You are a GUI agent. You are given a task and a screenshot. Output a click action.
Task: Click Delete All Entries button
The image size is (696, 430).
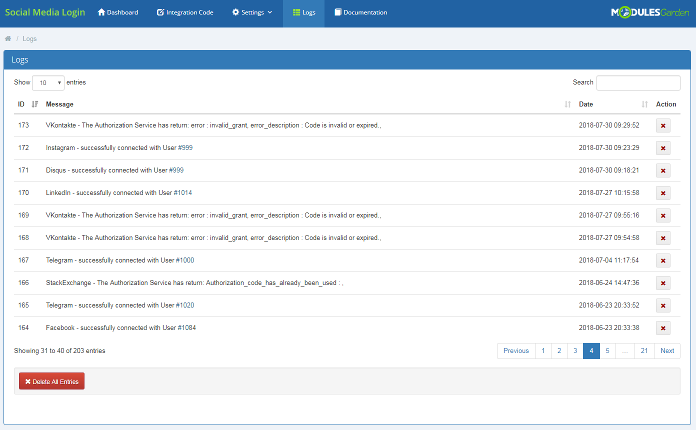pyautogui.click(x=51, y=381)
